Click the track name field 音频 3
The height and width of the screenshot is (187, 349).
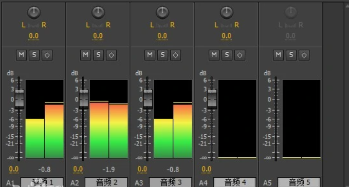(171, 182)
